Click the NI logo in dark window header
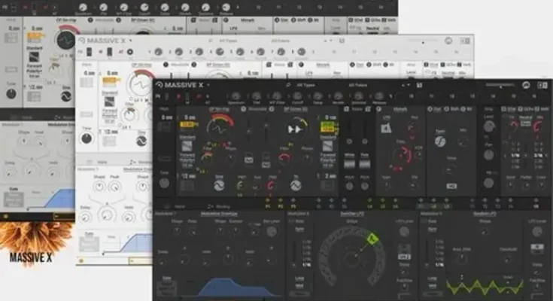553x301 pixels. pos(526,85)
